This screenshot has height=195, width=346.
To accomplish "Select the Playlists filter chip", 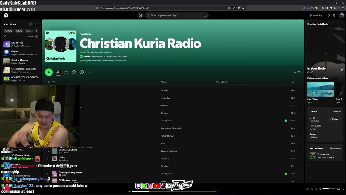I will [x=8, y=31].
